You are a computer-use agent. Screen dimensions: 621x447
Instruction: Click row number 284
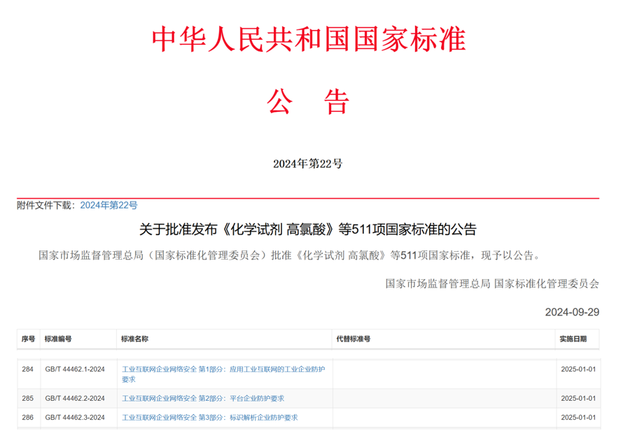[x=28, y=369]
